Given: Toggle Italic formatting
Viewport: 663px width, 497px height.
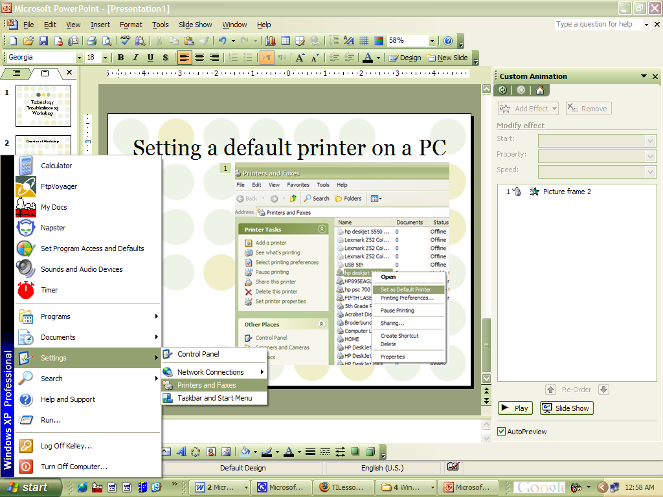Looking at the screenshot, I should (135, 58).
